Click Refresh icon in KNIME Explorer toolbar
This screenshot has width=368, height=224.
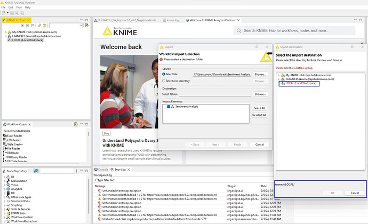click(x=39, y=26)
